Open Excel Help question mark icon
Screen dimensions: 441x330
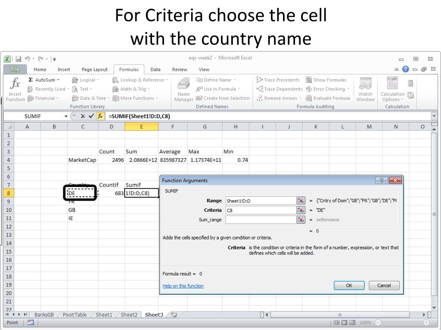(x=405, y=69)
